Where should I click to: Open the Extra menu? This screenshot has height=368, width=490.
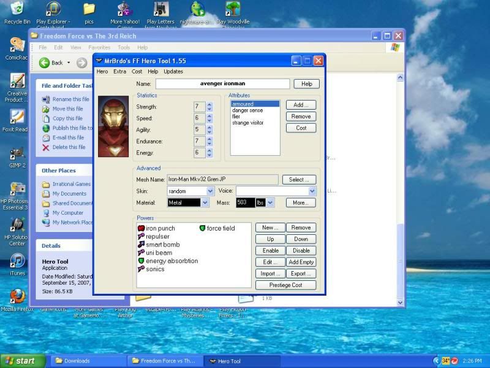tap(120, 72)
